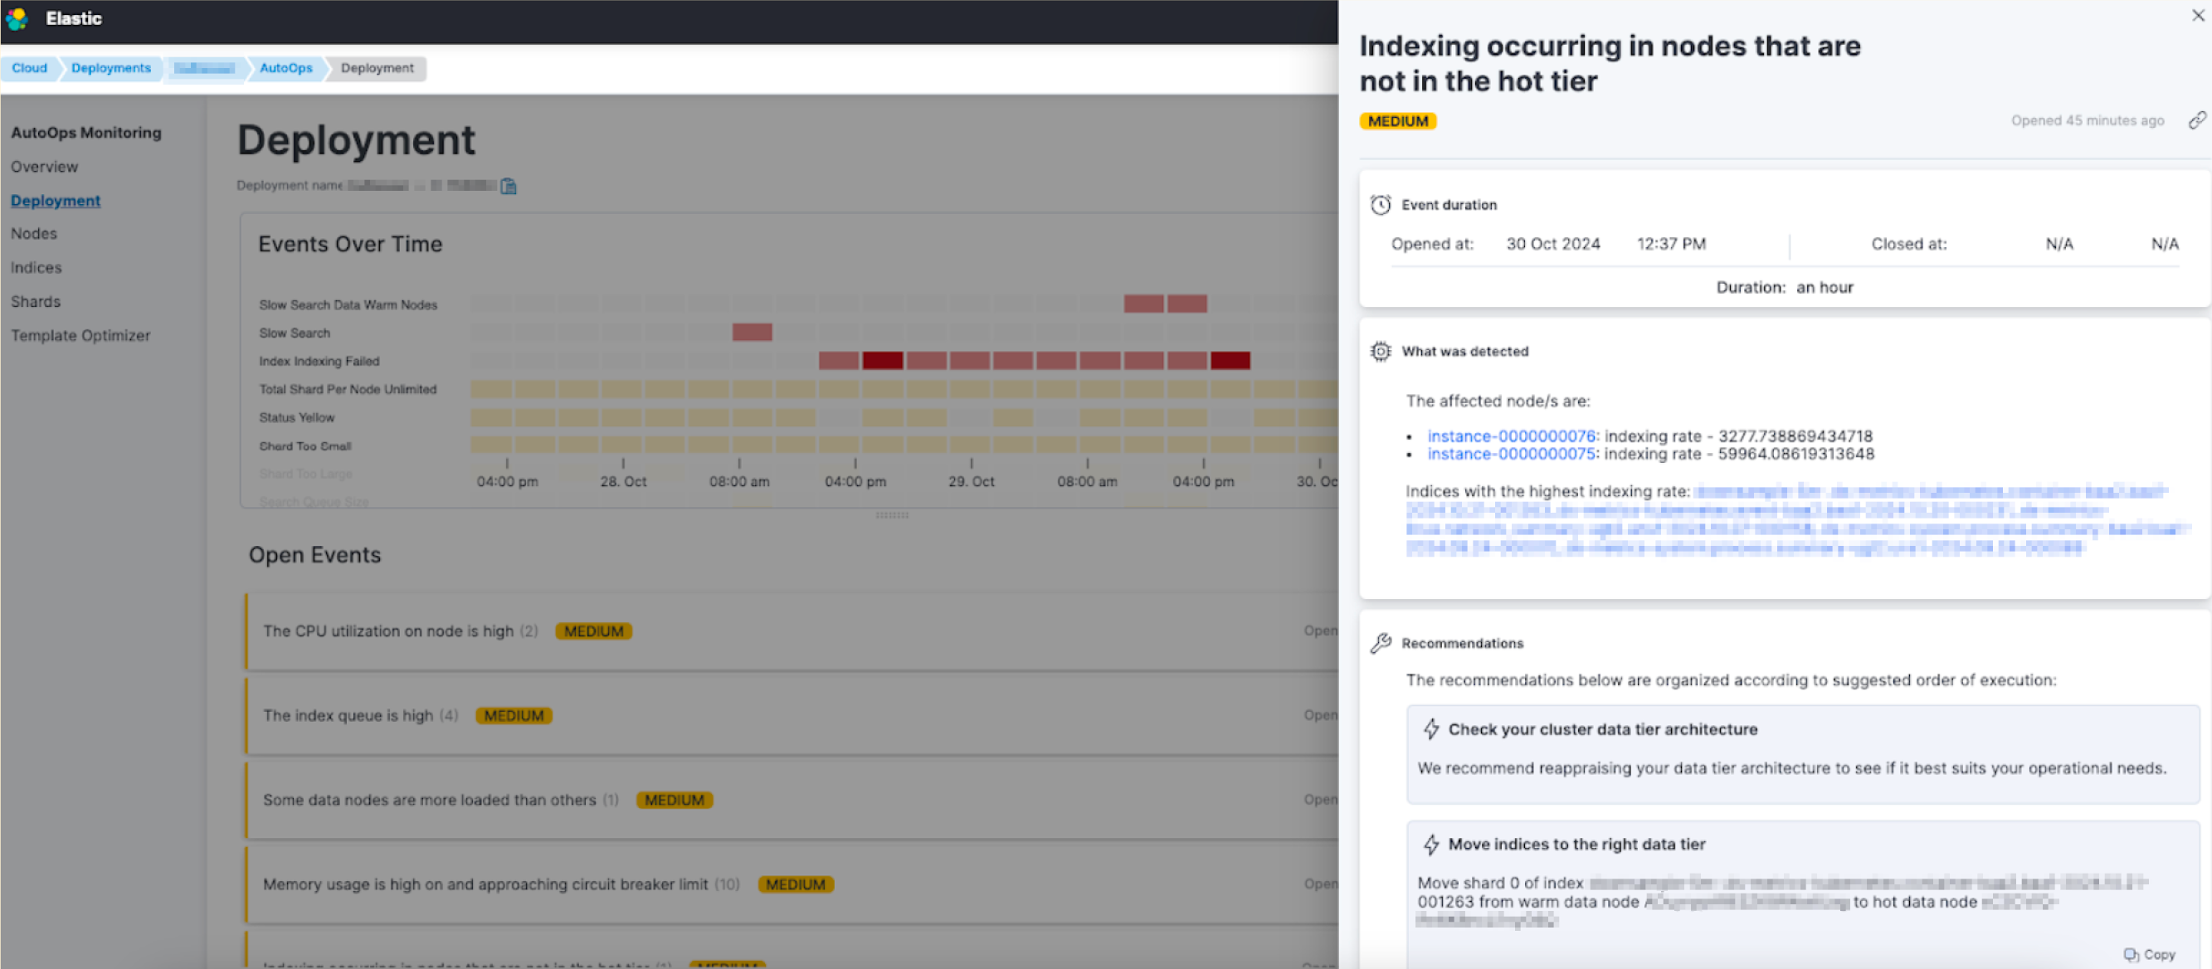Image resolution: width=2212 pixels, height=969 pixels.
Task: Open instance-0000000076 node link
Action: 1510,436
